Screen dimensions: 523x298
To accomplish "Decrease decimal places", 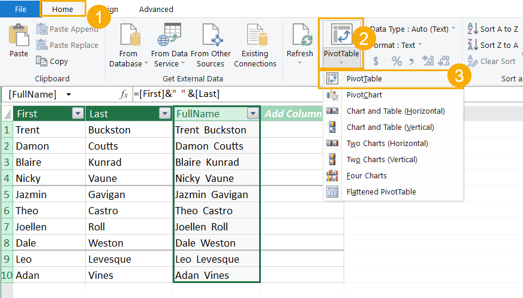I will click(444, 61).
